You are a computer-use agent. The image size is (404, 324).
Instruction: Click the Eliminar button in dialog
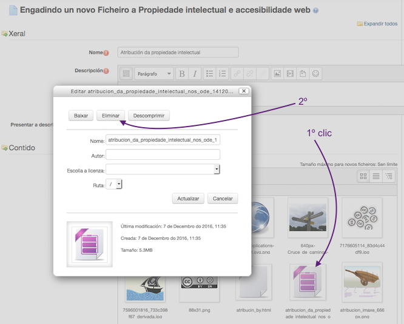(x=110, y=115)
